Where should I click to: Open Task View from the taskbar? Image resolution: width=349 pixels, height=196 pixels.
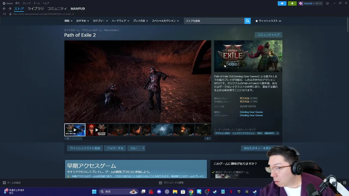pos(143,192)
